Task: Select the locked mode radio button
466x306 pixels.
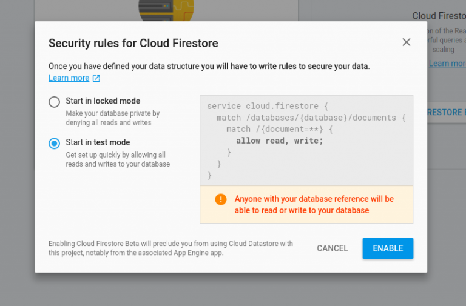Action: click(x=55, y=102)
